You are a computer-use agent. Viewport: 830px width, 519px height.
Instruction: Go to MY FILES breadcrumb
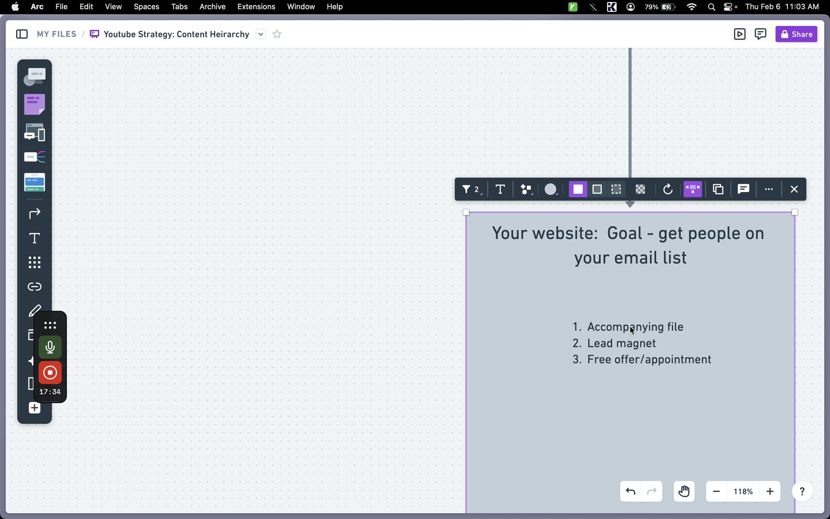(57, 34)
